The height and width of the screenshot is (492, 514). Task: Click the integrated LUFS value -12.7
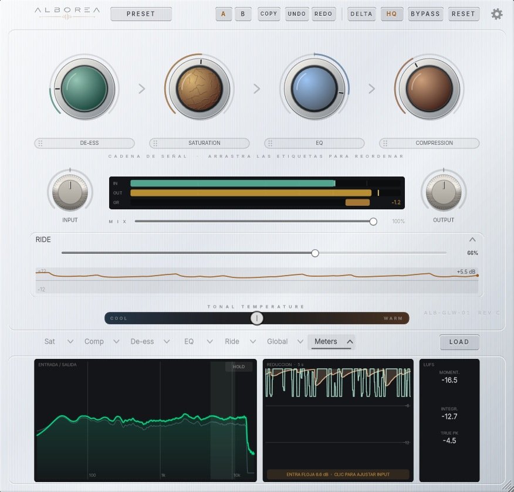[x=449, y=416]
